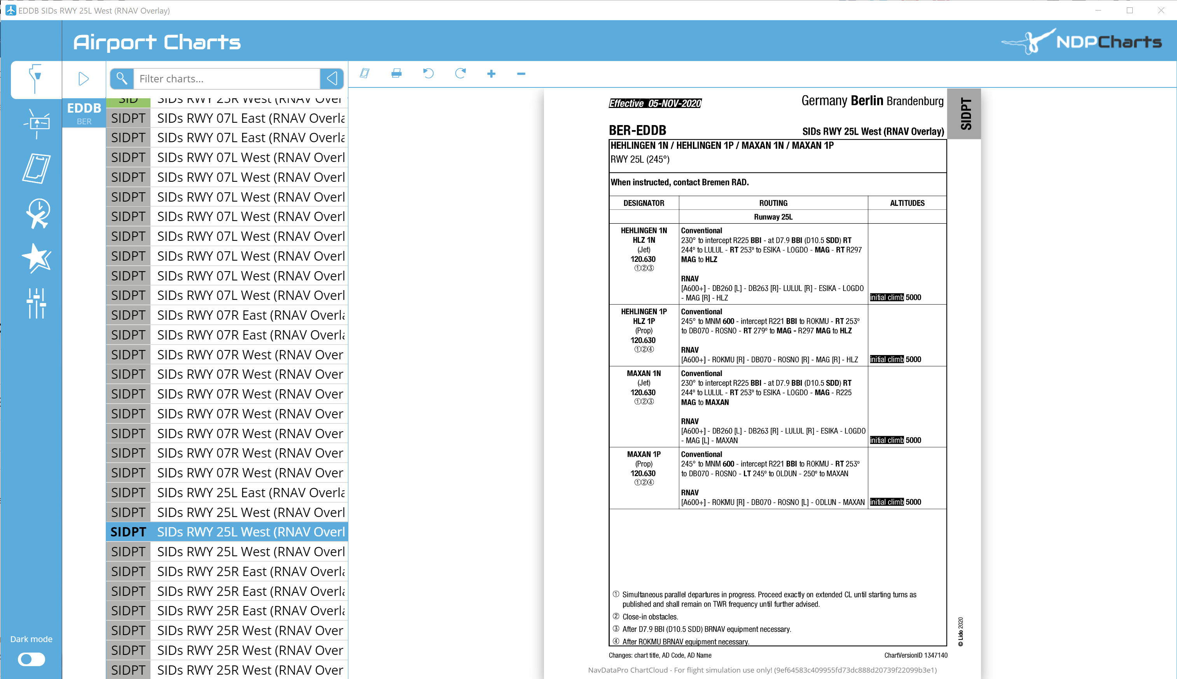Open the navigation display sidebar icon
The width and height of the screenshot is (1177, 679).
(37, 124)
